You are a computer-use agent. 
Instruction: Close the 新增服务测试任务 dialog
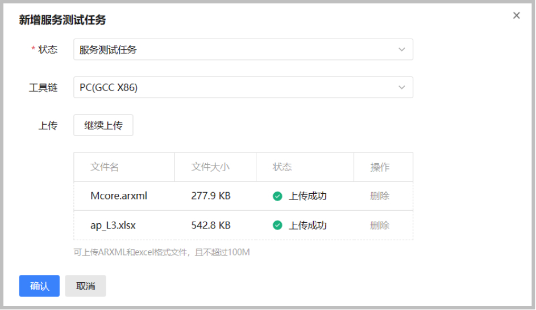coord(516,16)
